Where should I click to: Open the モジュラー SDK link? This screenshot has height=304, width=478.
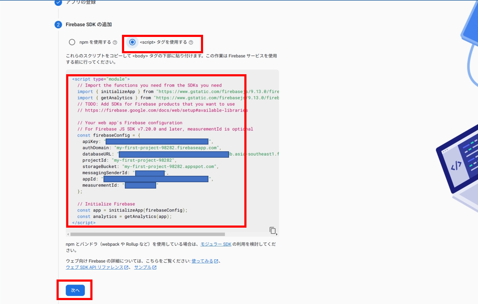[216, 244]
